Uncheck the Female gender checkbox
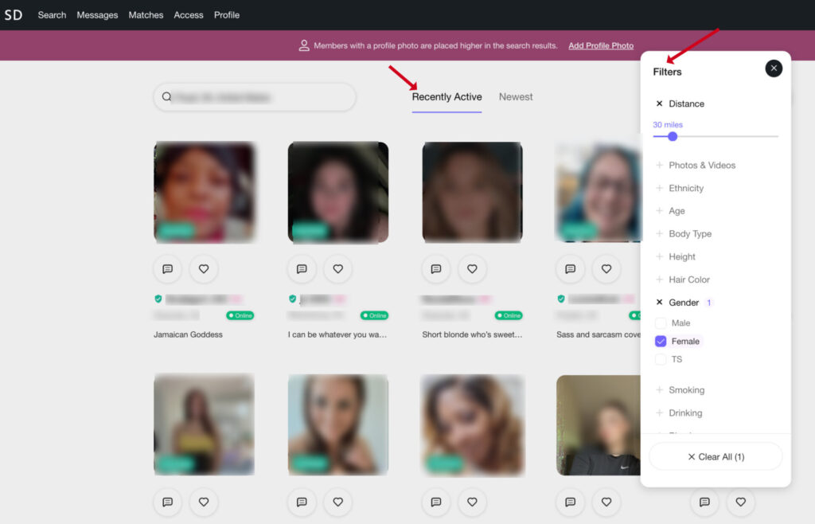This screenshot has height=524, width=815. tap(661, 342)
